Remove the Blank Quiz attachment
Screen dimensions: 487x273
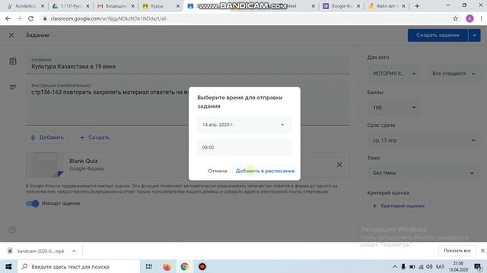(339, 165)
